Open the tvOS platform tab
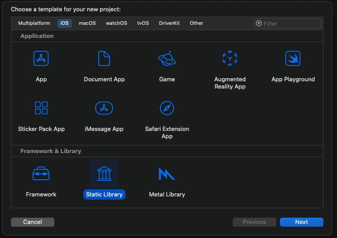The image size is (337, 238). tap(143, 23)
